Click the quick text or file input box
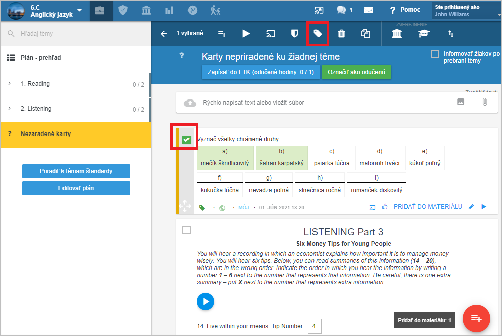This screenshot has width=502, height=336. [x=337, y=102]
